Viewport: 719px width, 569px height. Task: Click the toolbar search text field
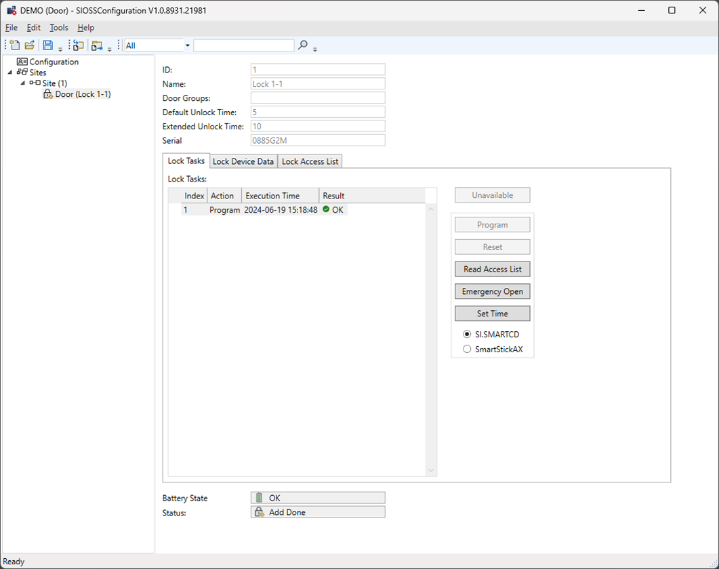click(243, 45)
